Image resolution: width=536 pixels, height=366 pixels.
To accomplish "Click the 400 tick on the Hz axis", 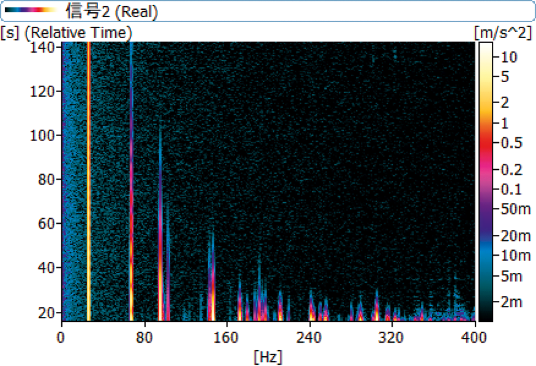I will (x=474, y=337).
